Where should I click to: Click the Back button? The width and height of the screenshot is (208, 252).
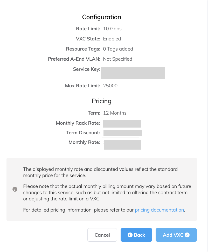pos(136,235)
